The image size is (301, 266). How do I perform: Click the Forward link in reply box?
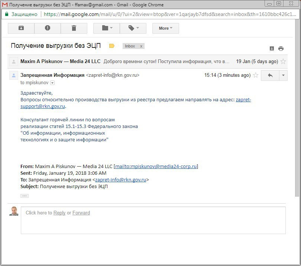[x=81, y=213]
